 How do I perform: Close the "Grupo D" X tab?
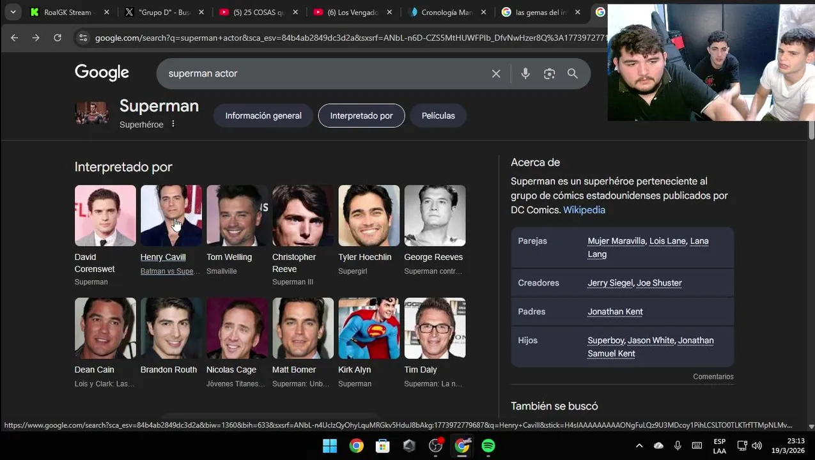click(x=201, y=12)
